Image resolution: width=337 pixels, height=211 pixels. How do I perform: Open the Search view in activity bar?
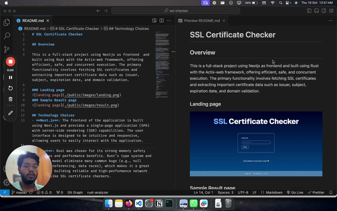[7, 36]
